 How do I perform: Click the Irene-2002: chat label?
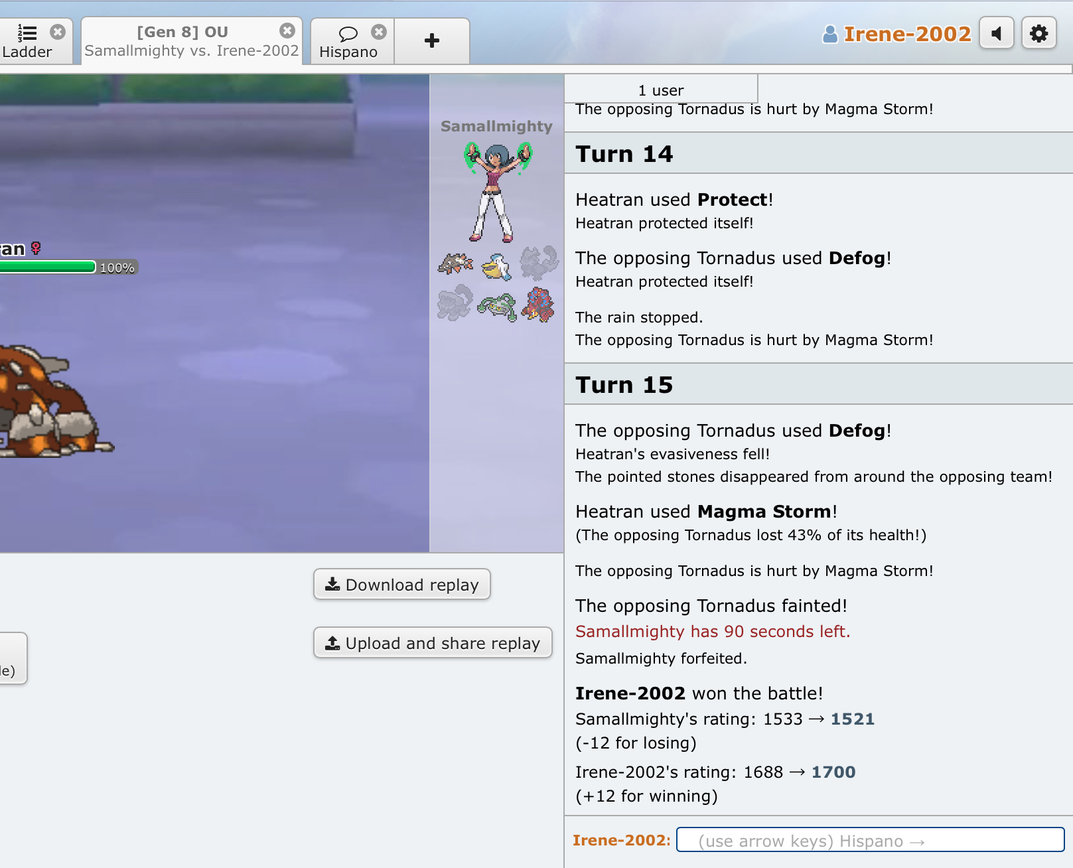pyautogui.click(x=622, y=840)
